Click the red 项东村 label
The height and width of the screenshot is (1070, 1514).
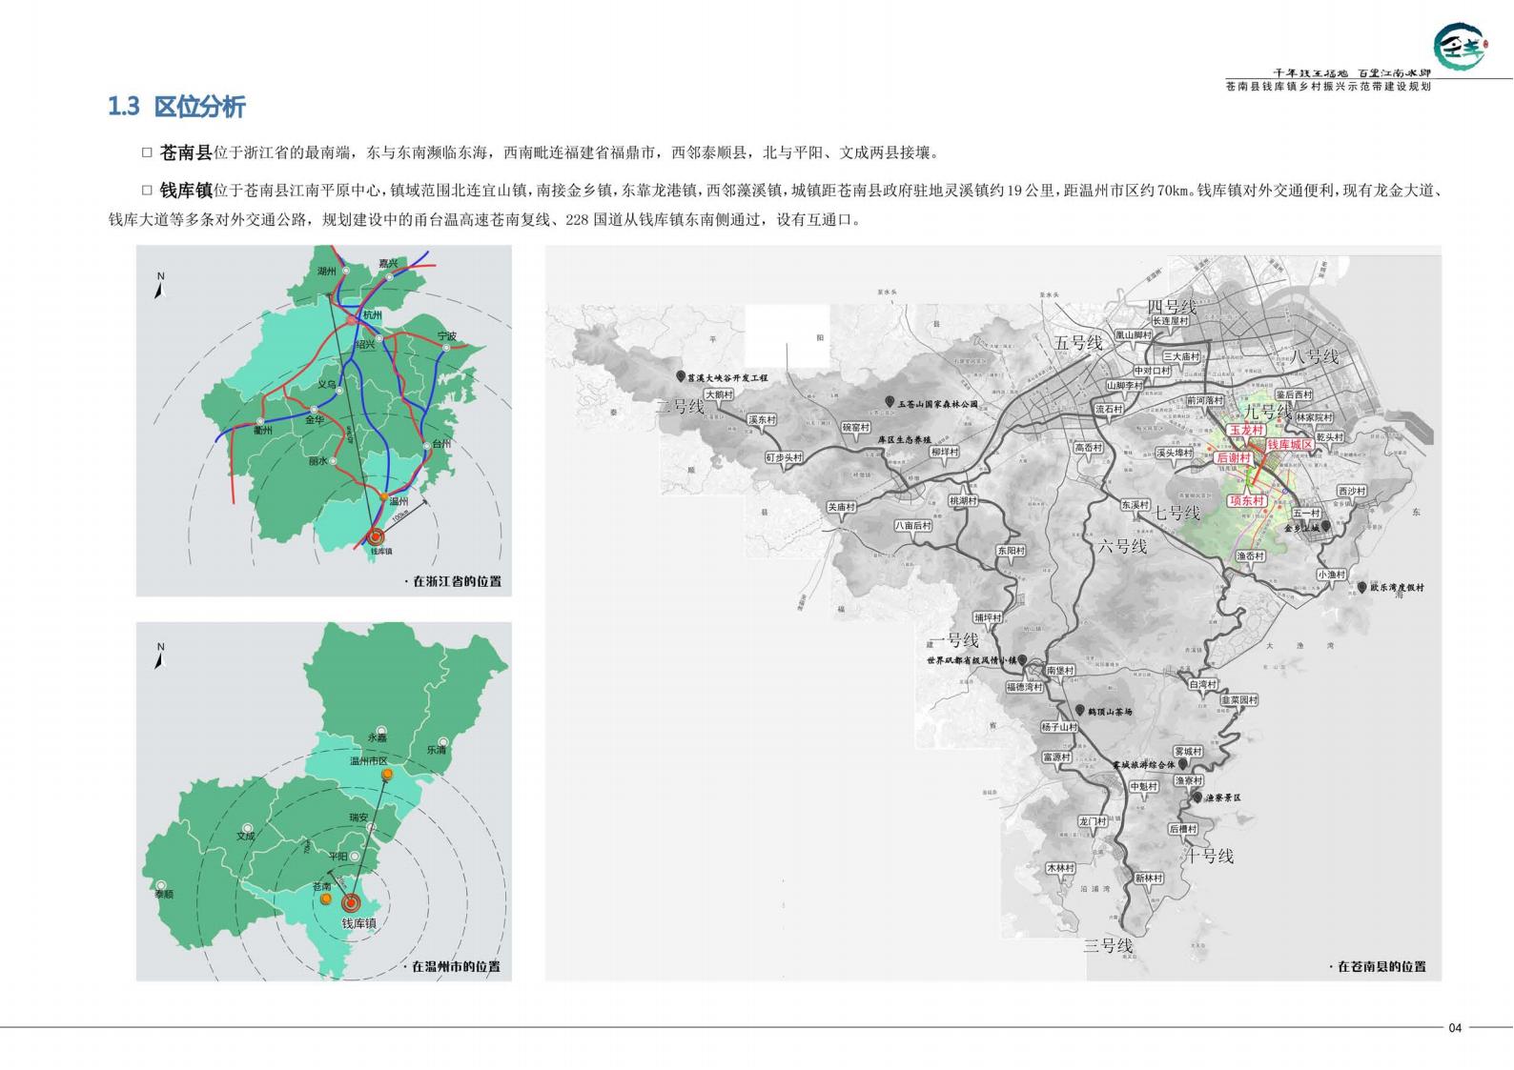pyautogui.click(x=1246, y=500)
